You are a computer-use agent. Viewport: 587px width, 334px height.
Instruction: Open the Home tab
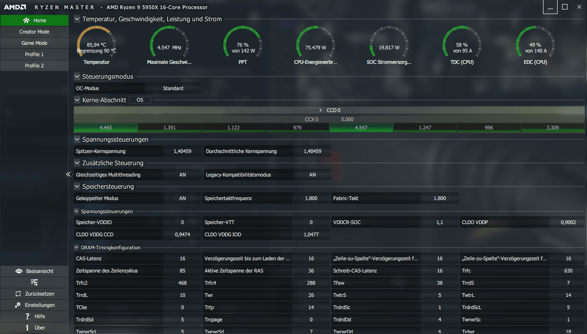(34, 20)
